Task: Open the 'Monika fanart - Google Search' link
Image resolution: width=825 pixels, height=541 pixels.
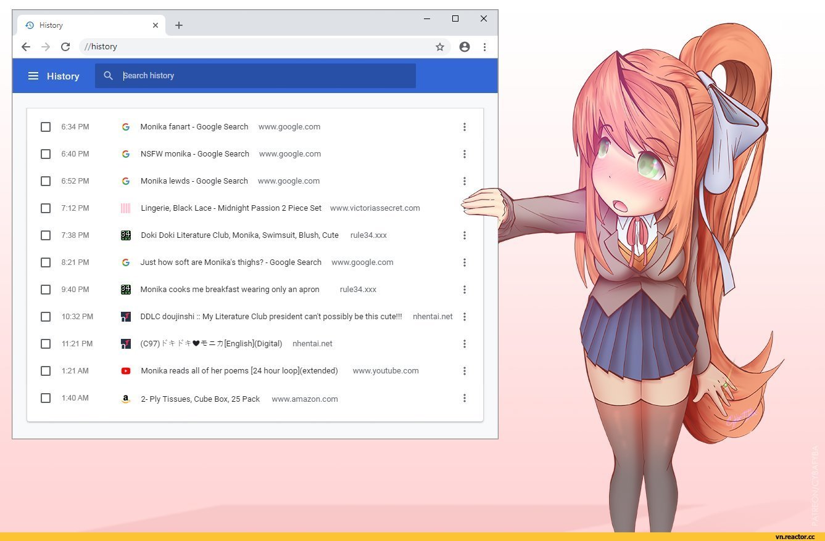Action: [x=194, y=127]
